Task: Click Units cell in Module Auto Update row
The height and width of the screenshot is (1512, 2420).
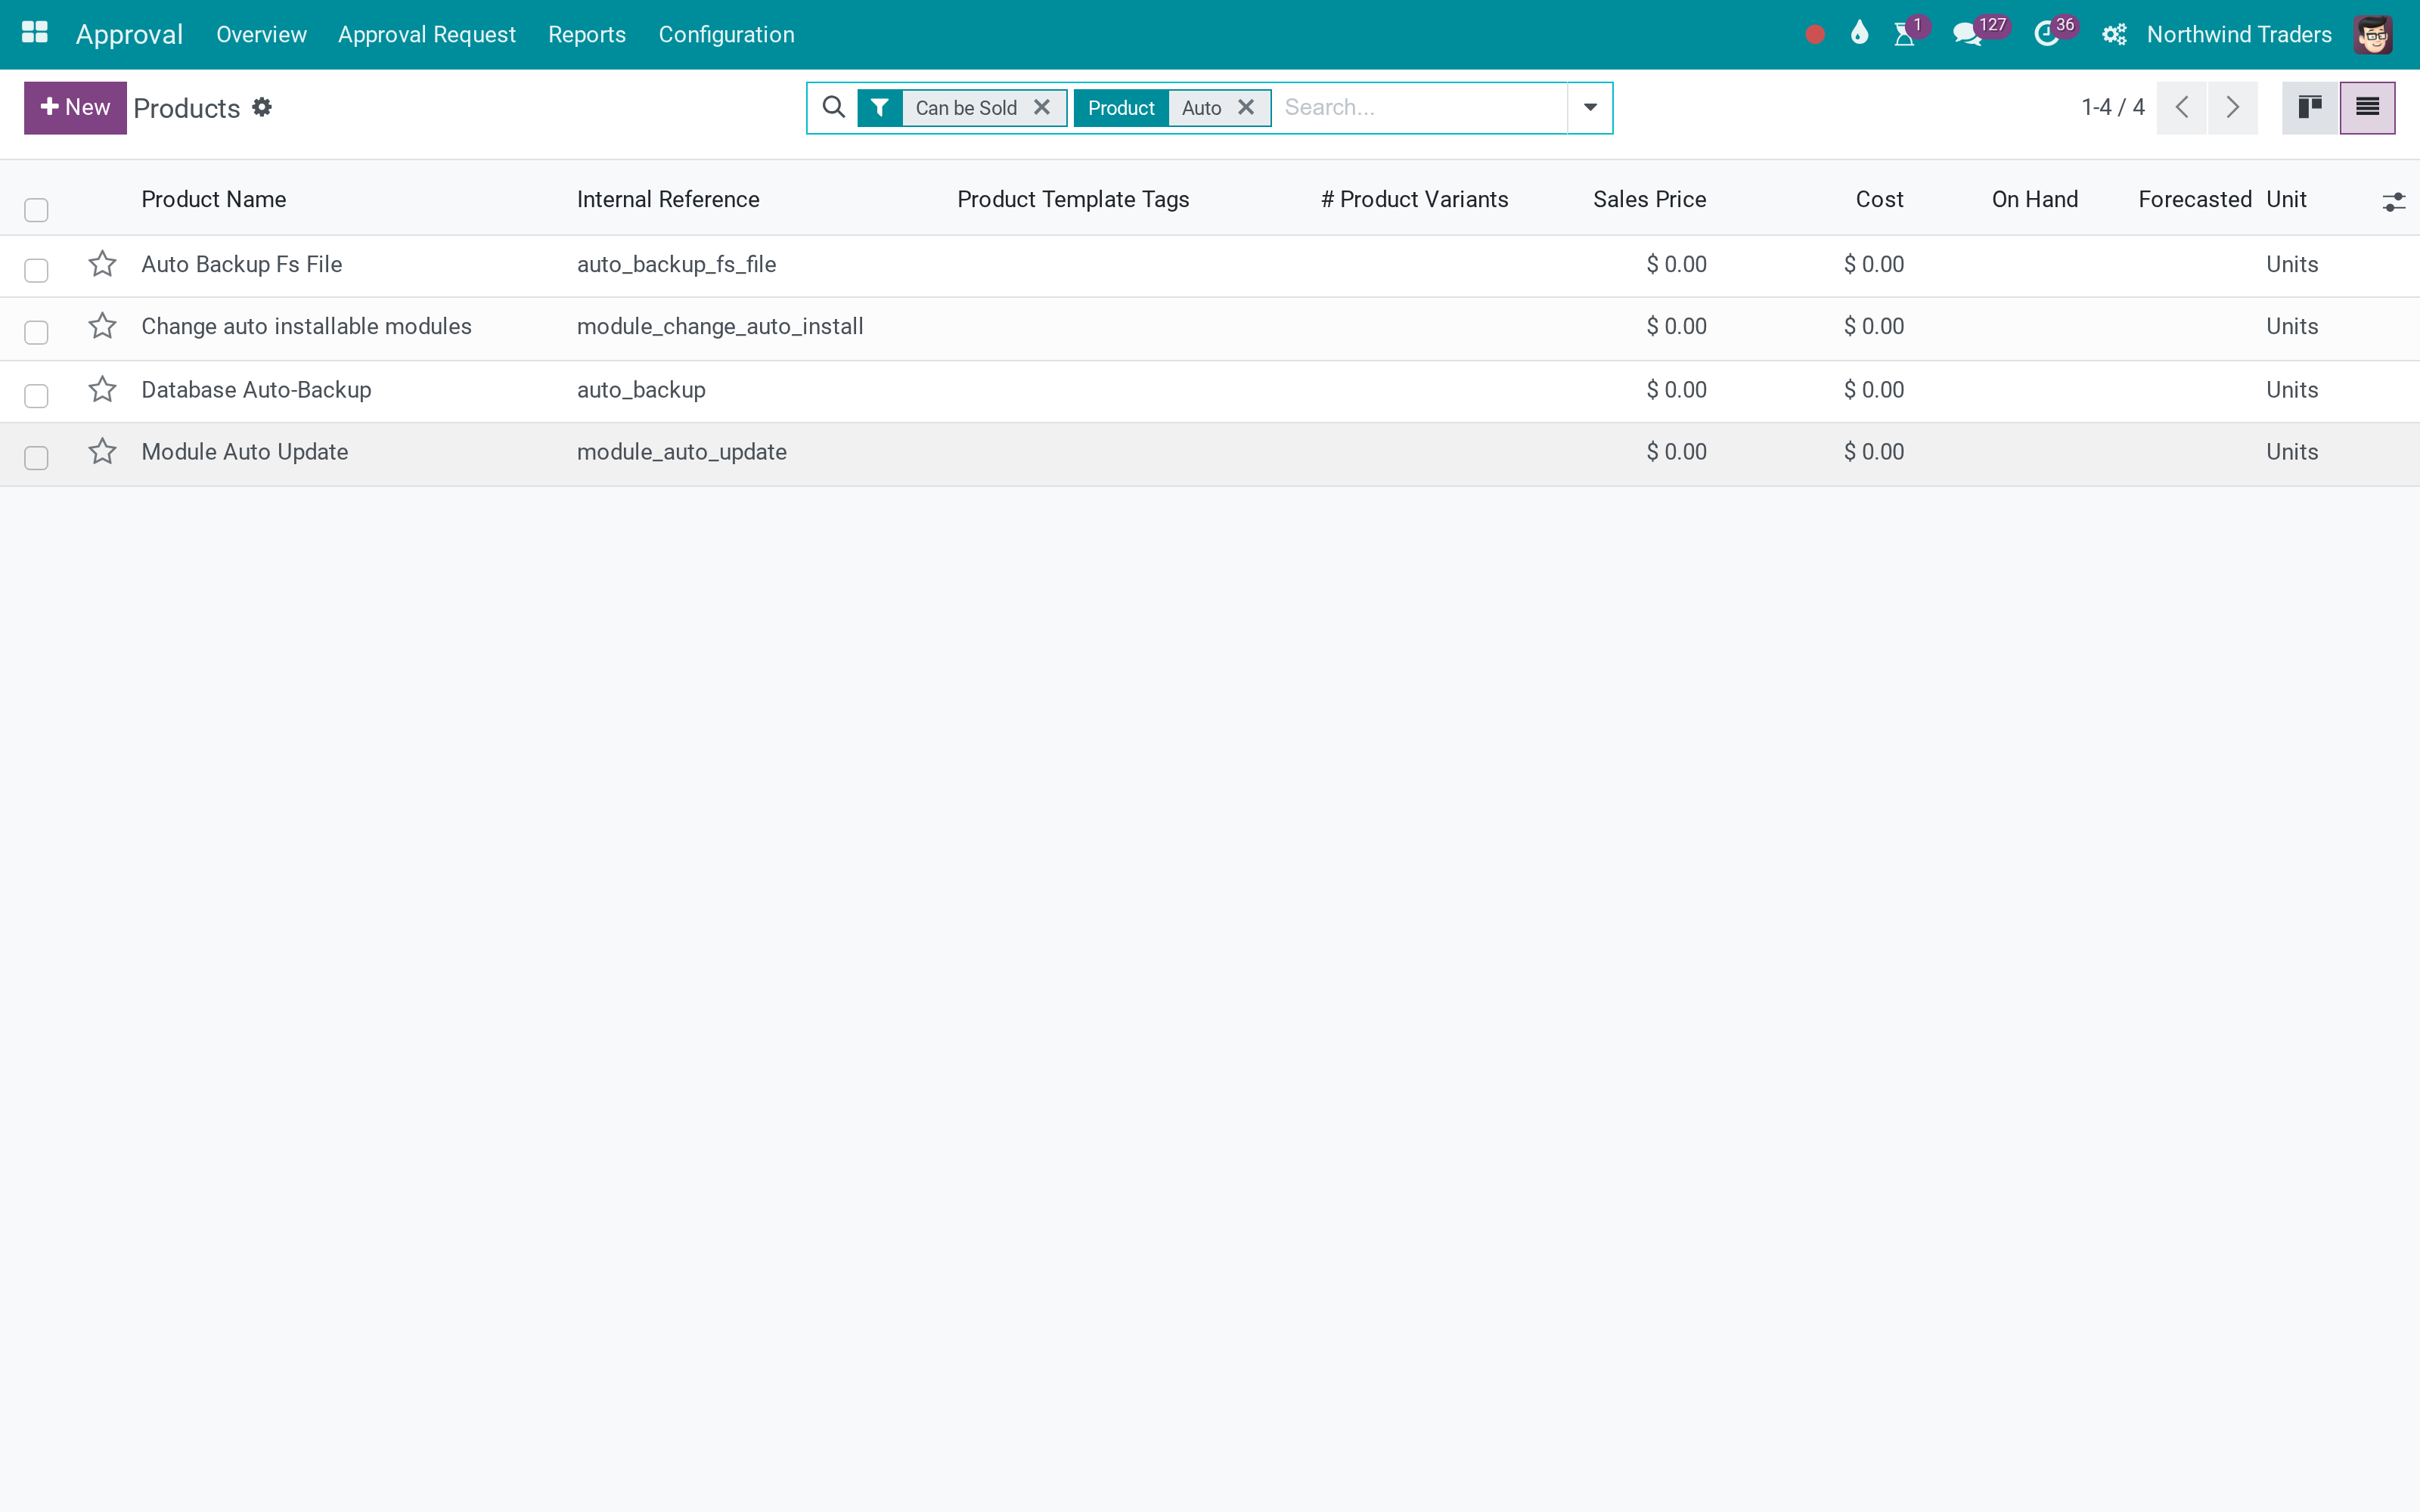Action: 2292,451
